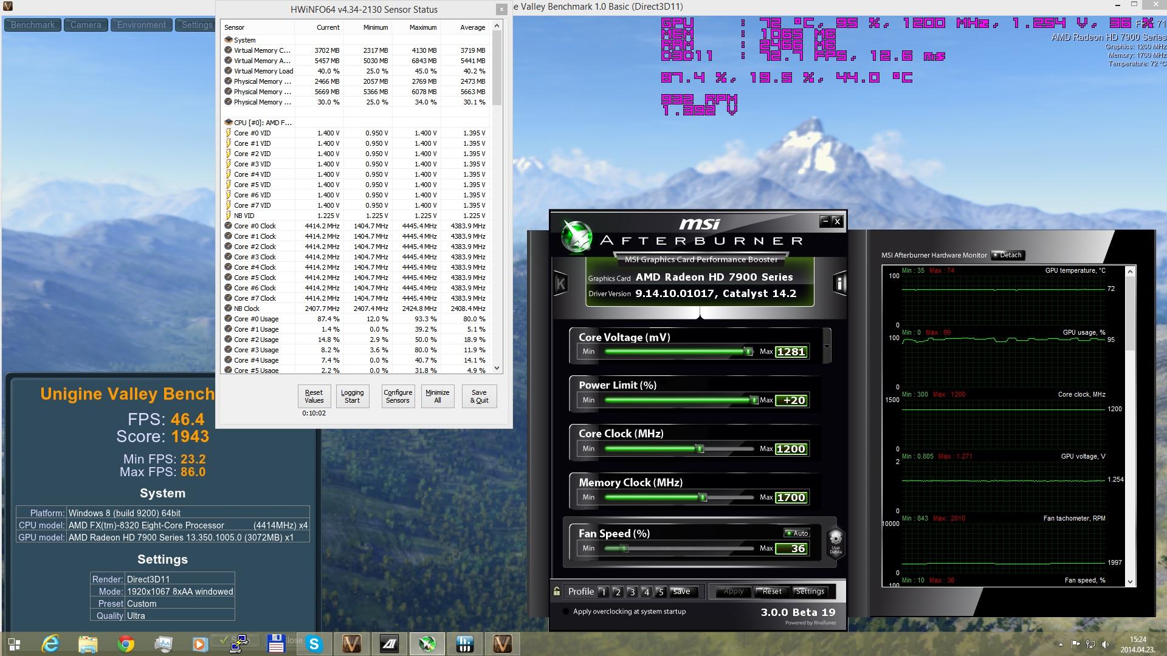This screenshot has height=656, width=1167.
Task: Click the Valley 'V' icon in top-left title bar
Action: tap(8, 6)
